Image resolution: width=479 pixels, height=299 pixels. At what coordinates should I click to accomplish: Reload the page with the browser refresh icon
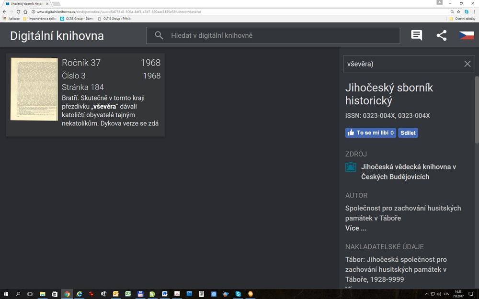pos(18,11)
